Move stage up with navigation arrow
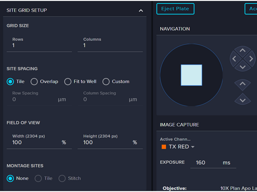Viewport: 257px width, 192px height. tap(243, 50)
